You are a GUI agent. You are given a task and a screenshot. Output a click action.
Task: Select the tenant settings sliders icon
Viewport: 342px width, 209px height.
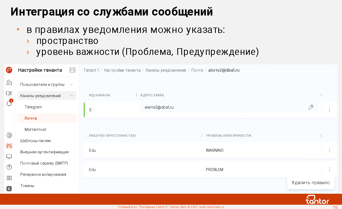9,146
